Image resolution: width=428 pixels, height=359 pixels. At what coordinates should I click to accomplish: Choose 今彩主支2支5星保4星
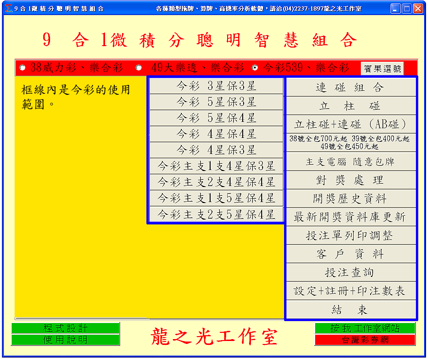pos(216,215)
